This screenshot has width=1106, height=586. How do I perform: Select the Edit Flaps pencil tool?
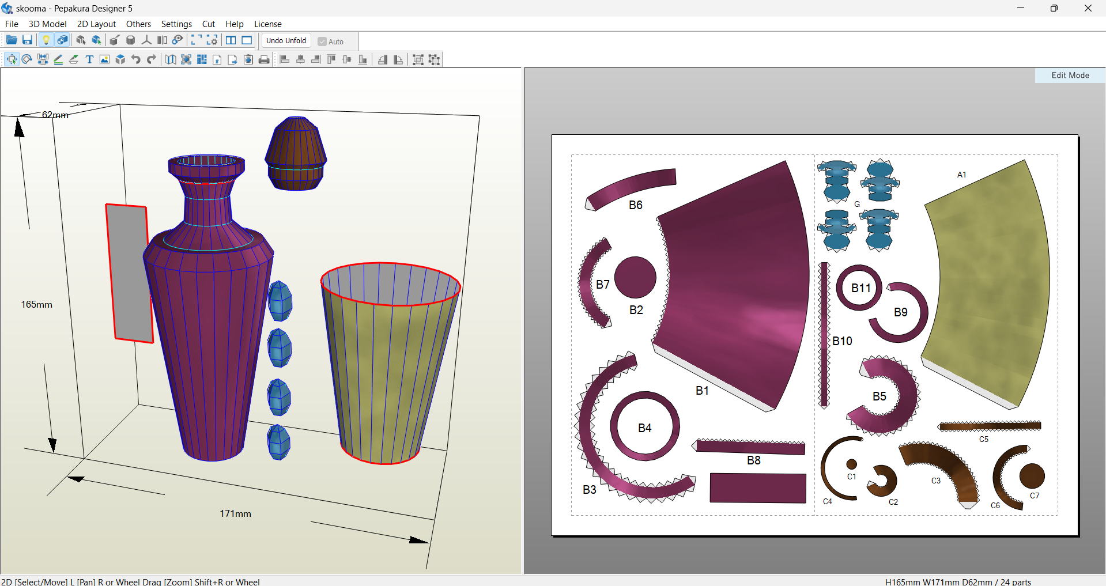click(58, 59)
